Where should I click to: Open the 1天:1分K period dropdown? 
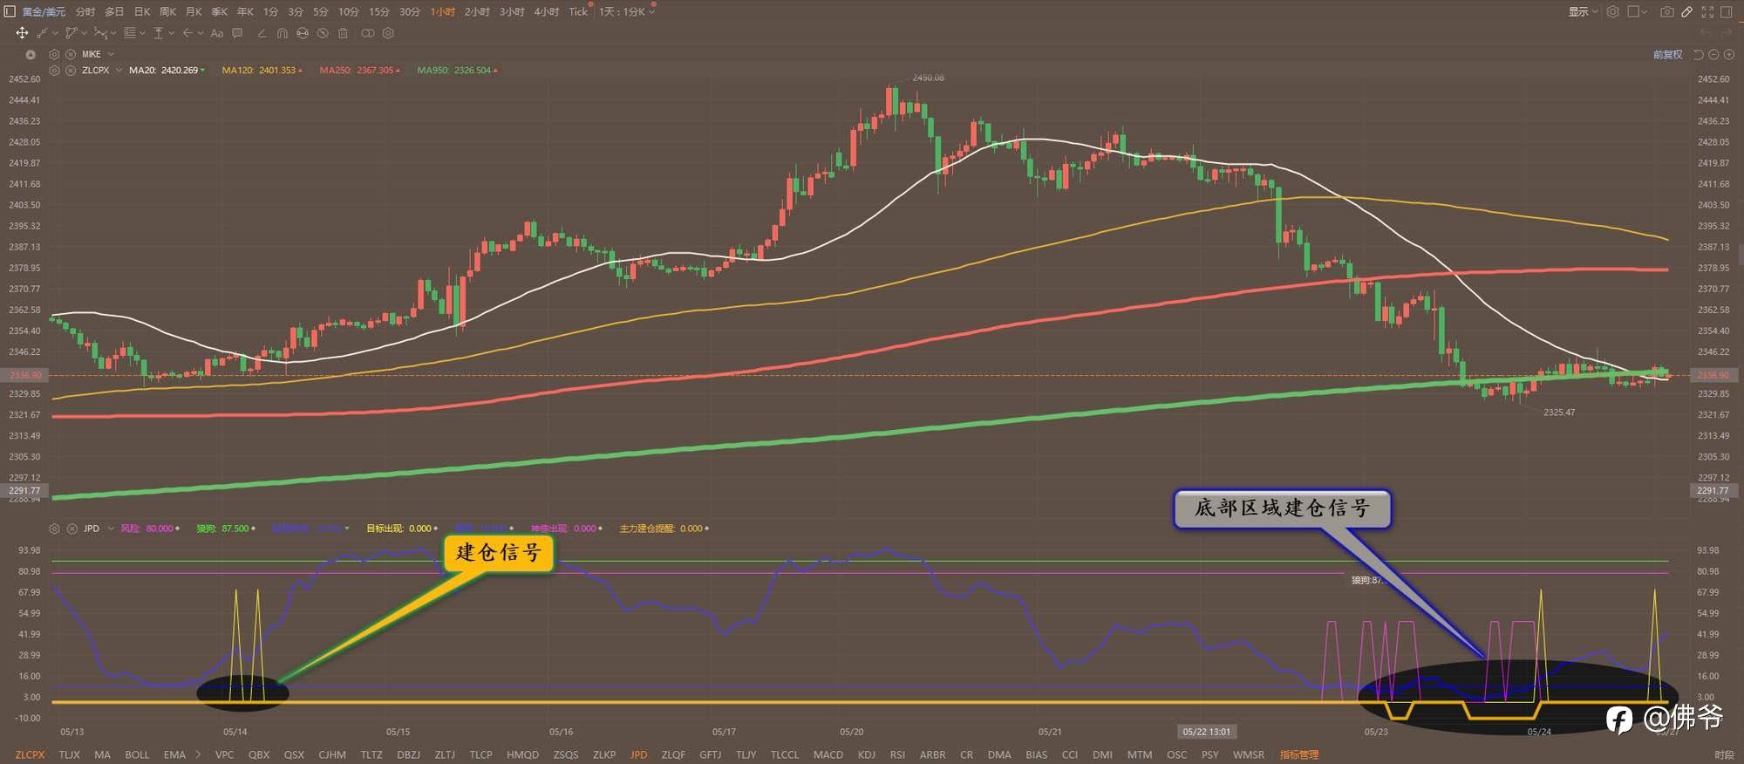coord(627,11)
